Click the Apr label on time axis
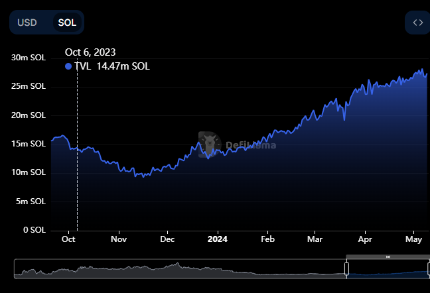 click(365, 239)
